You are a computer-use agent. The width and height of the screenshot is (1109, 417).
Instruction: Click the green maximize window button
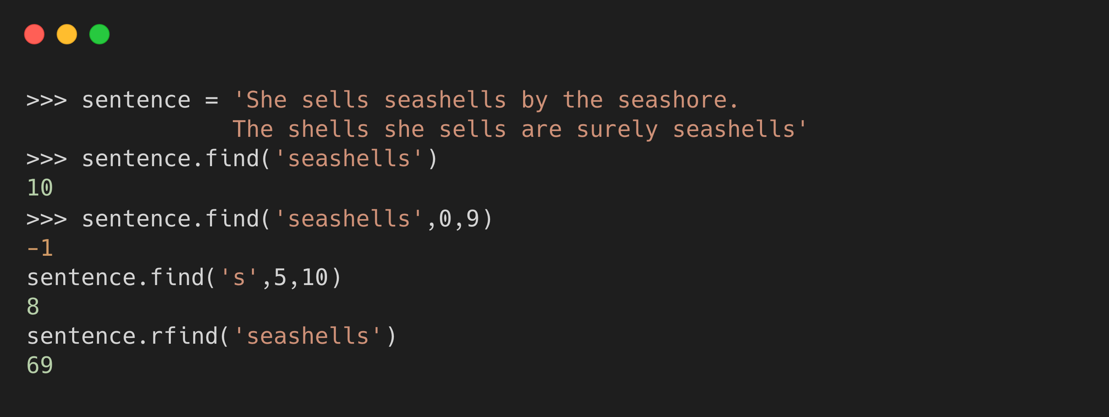tap(99, 34)
